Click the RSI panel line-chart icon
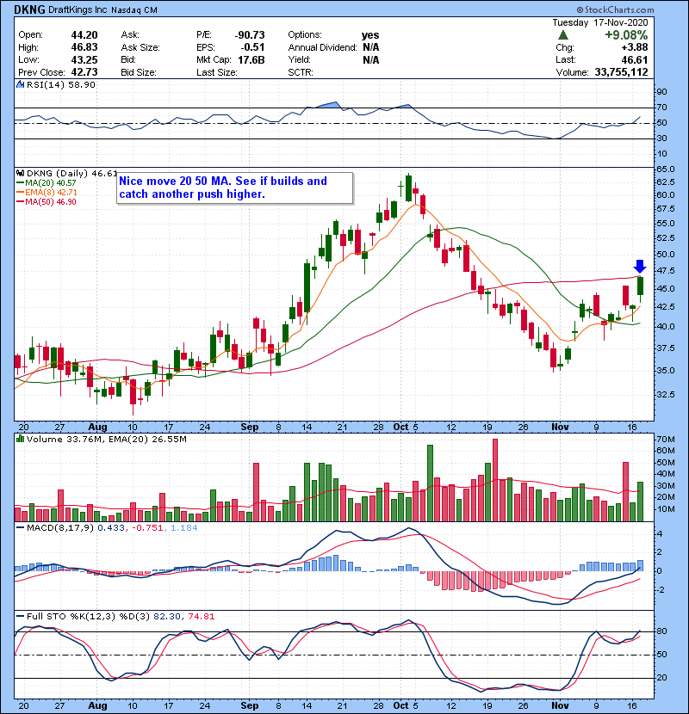The width and height of the screenshot is (689, 714). pyautogui.click(x=20, y=84)
